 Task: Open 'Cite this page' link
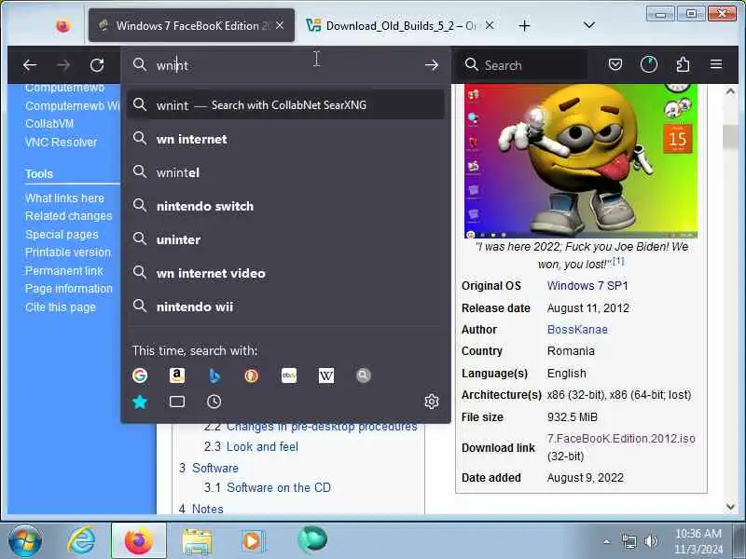pos(61,307)
